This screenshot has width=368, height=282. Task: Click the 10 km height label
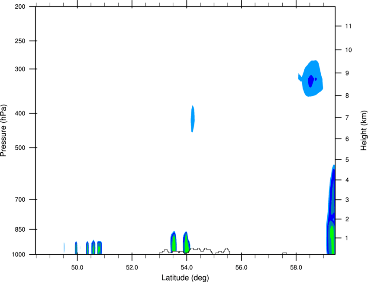349,50
